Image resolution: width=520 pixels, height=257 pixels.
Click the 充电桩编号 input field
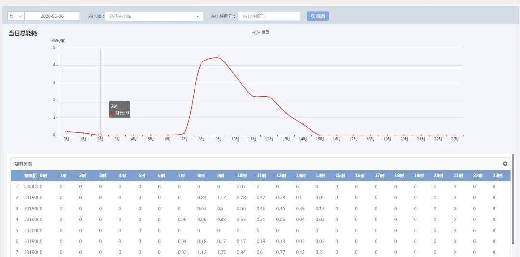269,16
